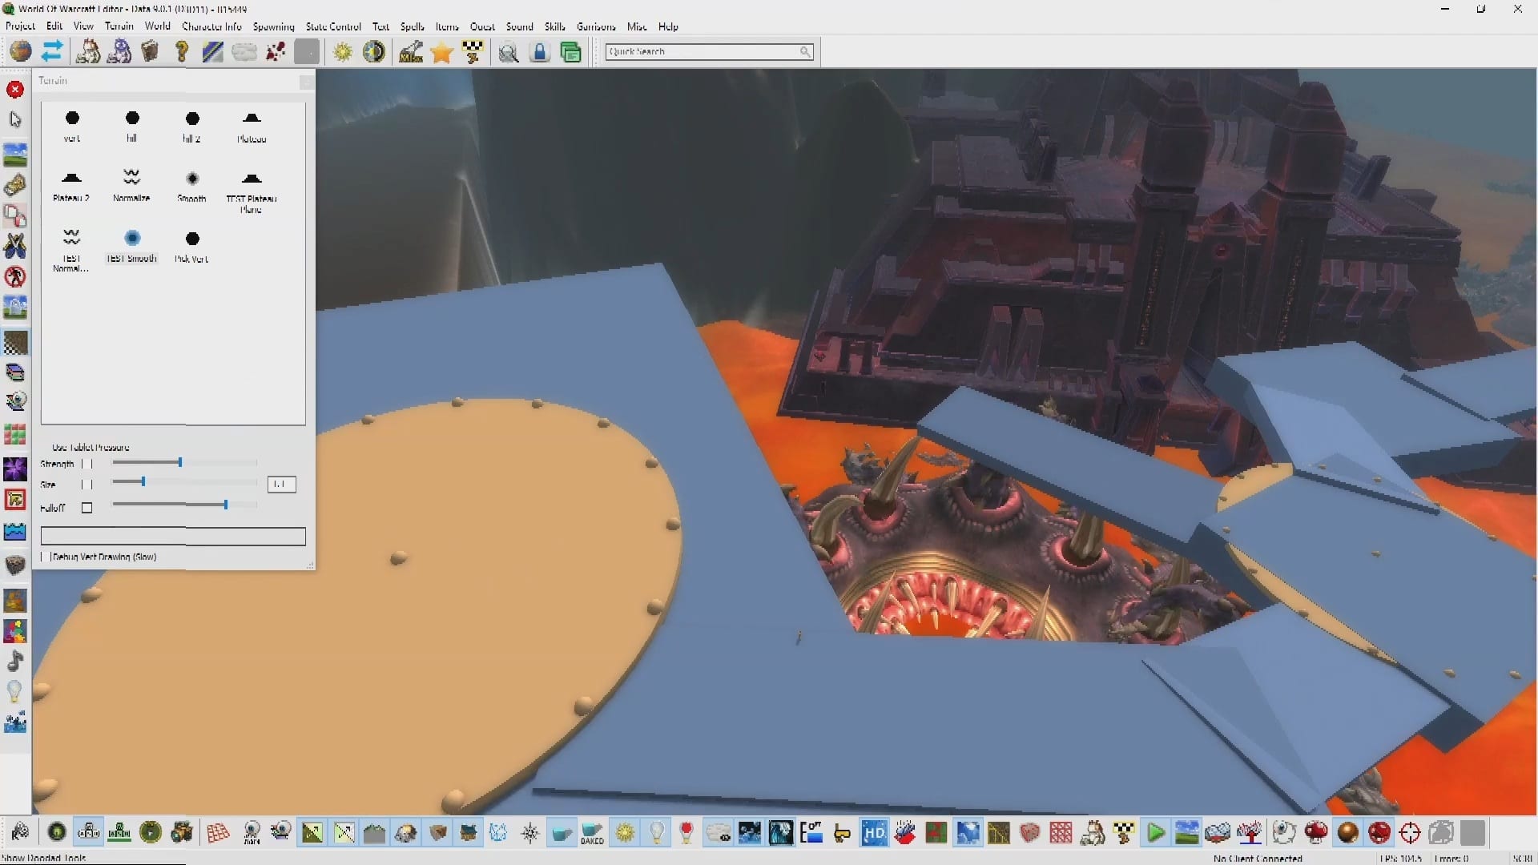Choose the Smooth terrain brush

click(x=192, y=185)
